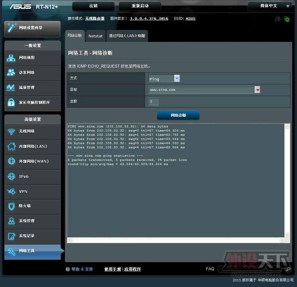This screenshot has height=287, width=297.
Task: Click the 网络工具 network tools icon
Action: (x=11, y=251)
